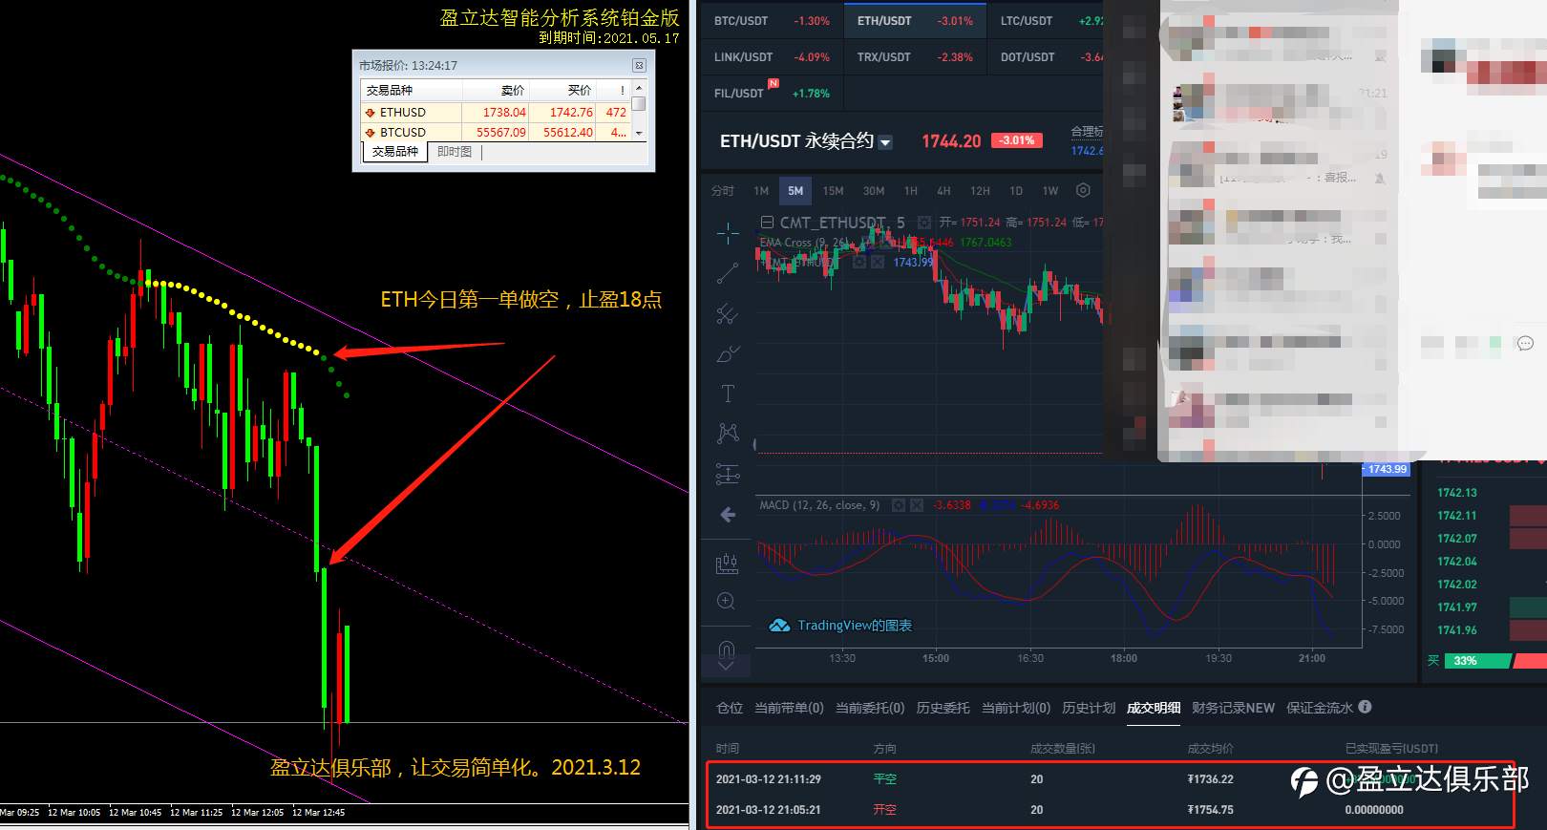This screenshot has height=830, width=1547.
Task: Switch to 即时图 tab in quote window
Action: click(x=455, y=152)
